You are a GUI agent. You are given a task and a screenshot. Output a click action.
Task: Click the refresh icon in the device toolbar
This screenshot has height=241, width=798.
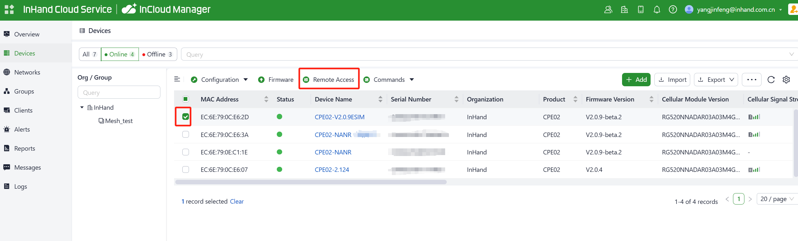(x=771, y=80)
